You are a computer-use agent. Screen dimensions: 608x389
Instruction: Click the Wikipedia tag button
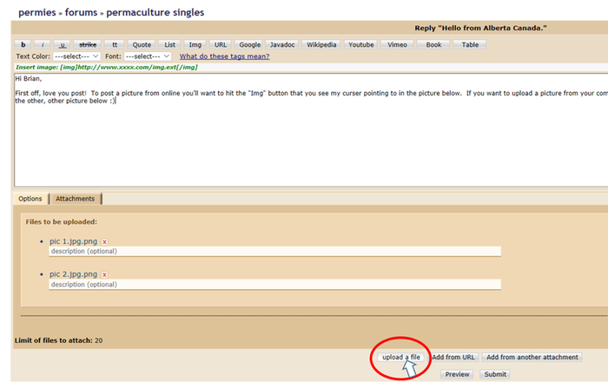coord(321,44)
